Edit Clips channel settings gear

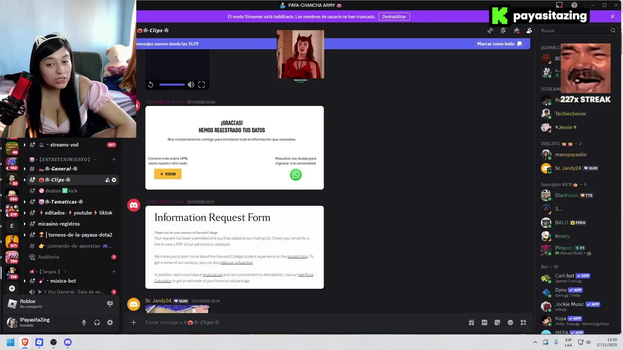(114, 180)
